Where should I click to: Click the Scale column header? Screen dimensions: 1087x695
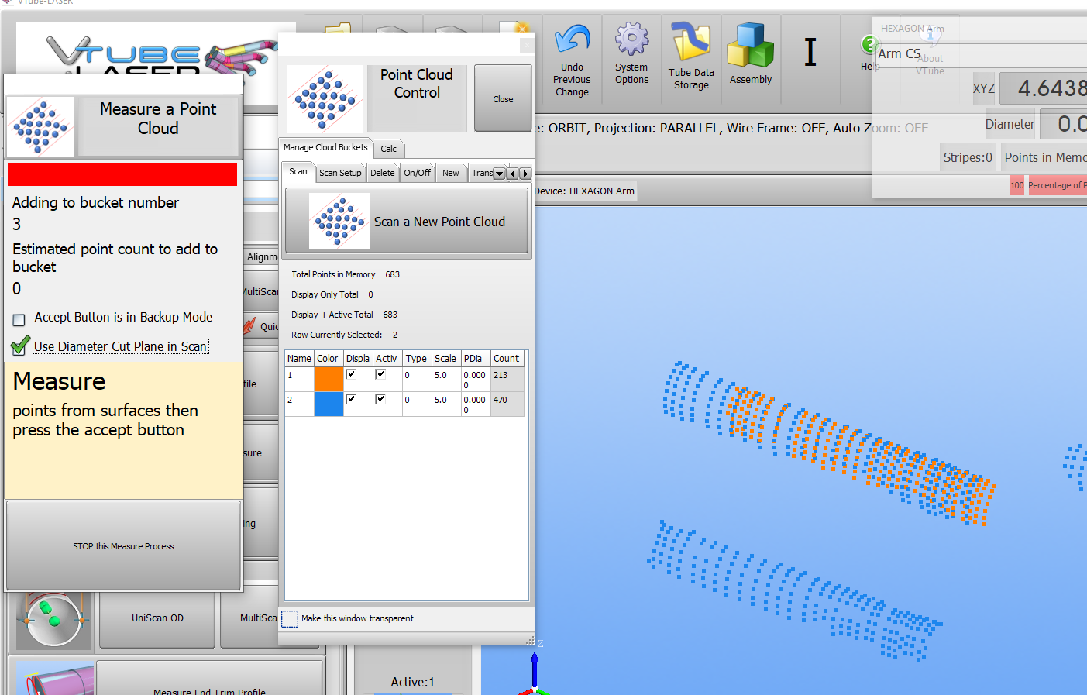coord(445,359)
